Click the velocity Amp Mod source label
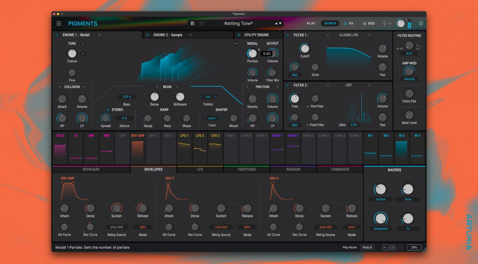Image resolution: width=478 pixels, height=264 pixels. pyautogui.click(x=409, y=79)
